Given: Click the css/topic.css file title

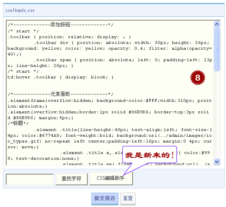Looking at the screenshot, I should click(x=20, y=10).
